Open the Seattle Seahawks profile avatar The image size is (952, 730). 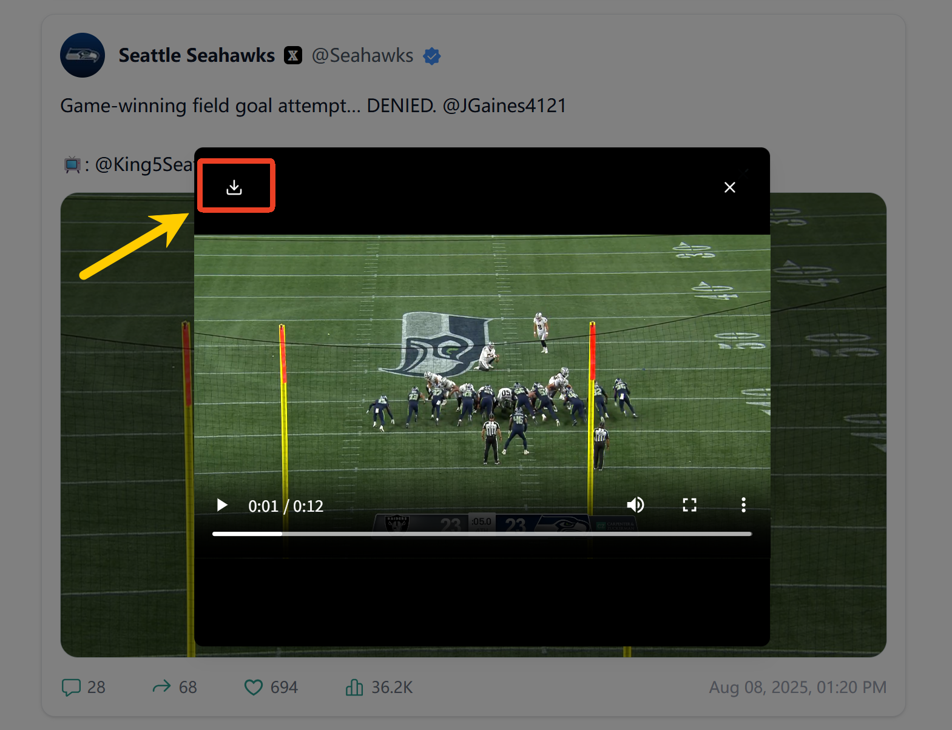click(x=83, y=55)
